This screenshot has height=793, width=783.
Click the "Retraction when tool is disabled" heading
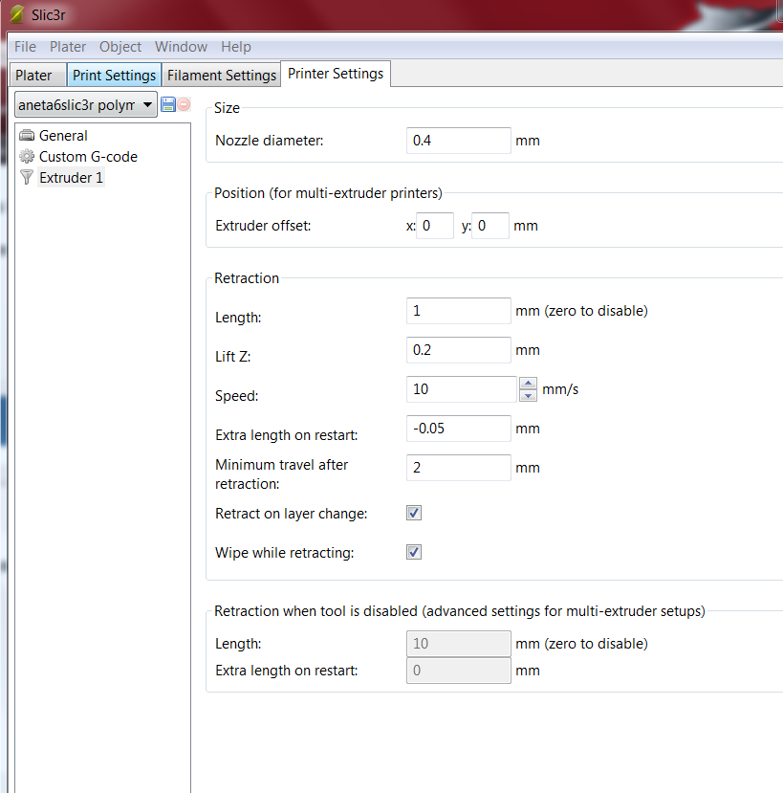tap(460, 611)
